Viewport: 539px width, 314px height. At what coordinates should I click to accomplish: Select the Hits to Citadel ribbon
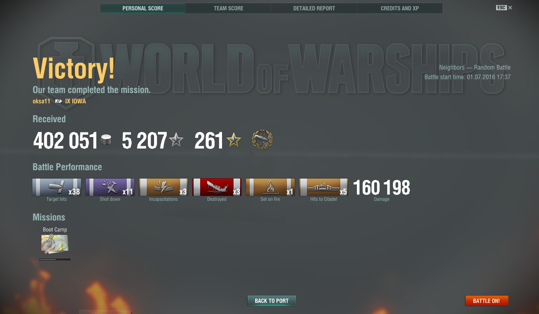[323, 187]
